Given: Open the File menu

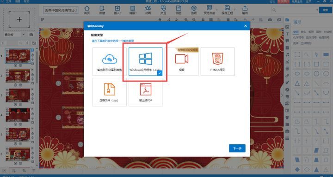Looking at the screenshot, I should coord(8,1).
